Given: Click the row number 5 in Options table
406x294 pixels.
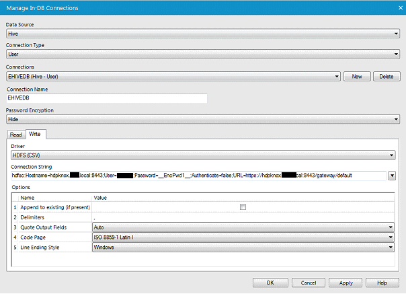Looking at the screenshot, I should [15, 248].
